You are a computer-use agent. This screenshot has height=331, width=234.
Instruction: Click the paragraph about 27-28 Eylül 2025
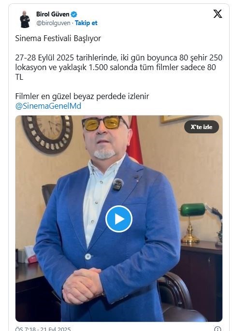pos(118,67)
